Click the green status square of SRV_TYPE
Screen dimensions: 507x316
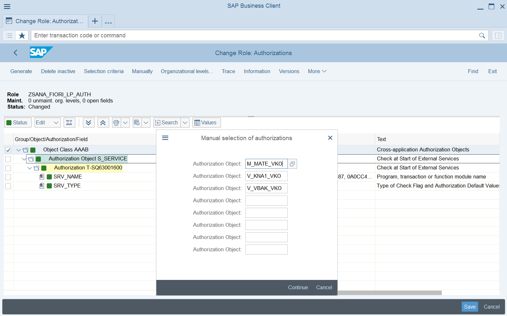[49, 186]
